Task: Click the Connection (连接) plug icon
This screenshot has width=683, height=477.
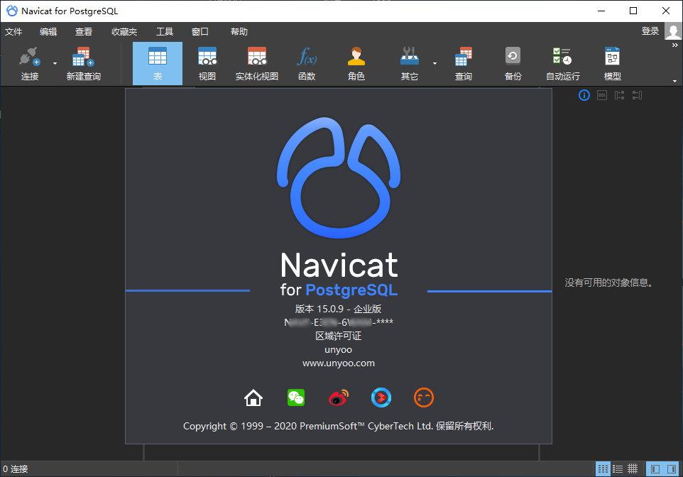Action: tap(30, 57)
